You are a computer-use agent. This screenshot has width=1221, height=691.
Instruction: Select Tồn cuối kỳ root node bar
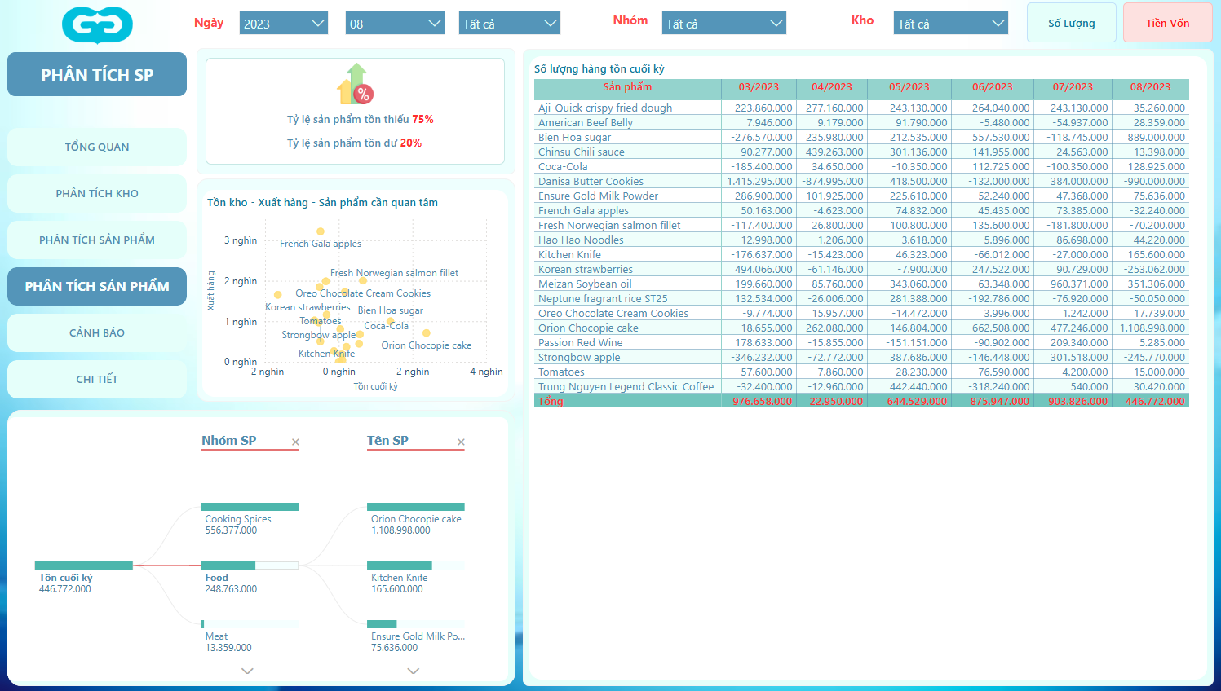click(84, 566)
